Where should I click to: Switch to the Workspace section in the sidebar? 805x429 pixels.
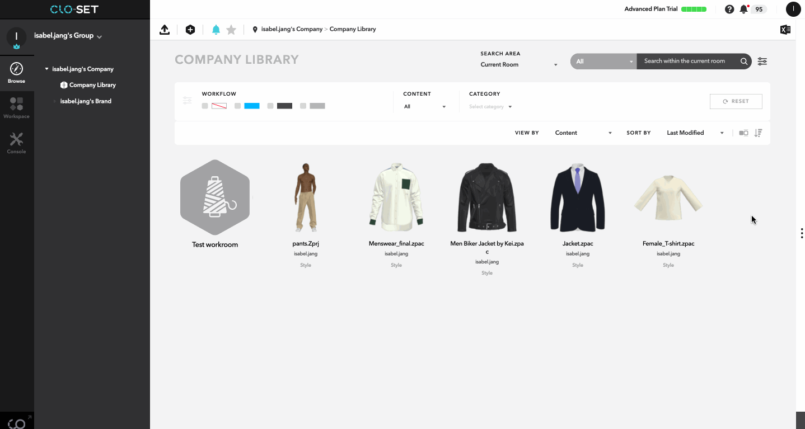16,108
